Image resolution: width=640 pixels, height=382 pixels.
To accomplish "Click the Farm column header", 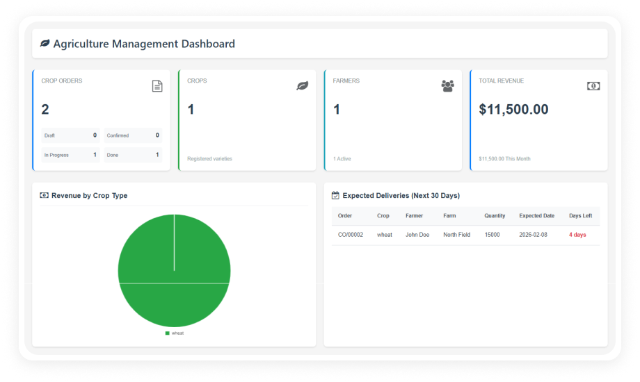I will [449, 216].
